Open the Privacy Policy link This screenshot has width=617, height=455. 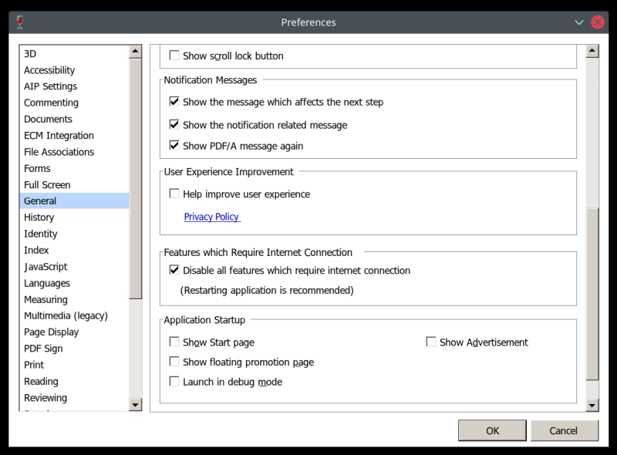211,217
